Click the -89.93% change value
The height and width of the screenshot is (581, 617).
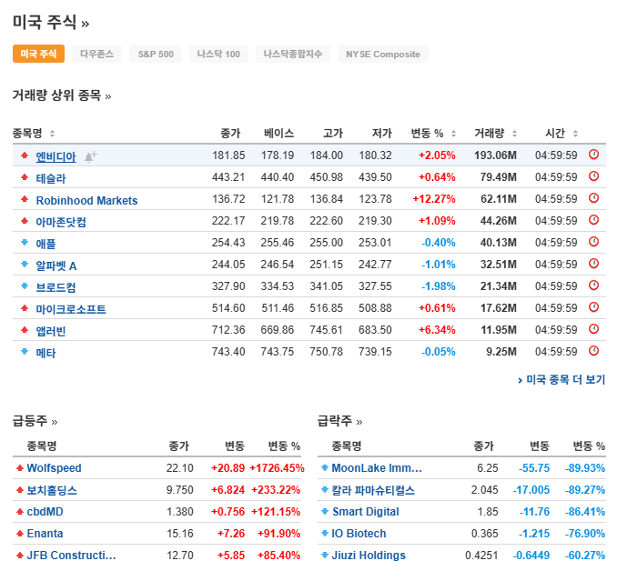585,467
